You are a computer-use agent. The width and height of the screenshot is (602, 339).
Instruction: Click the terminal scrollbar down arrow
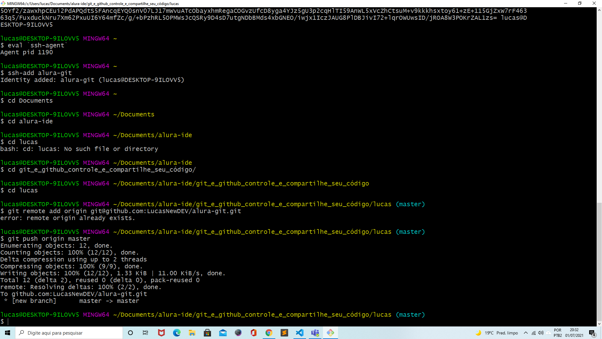[599, 324]
